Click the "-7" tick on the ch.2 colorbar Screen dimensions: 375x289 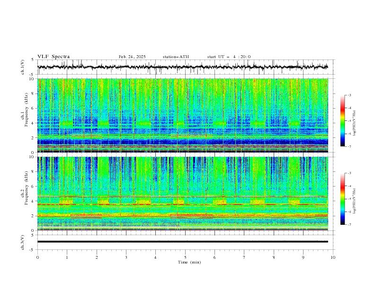(x=349, y=224)
